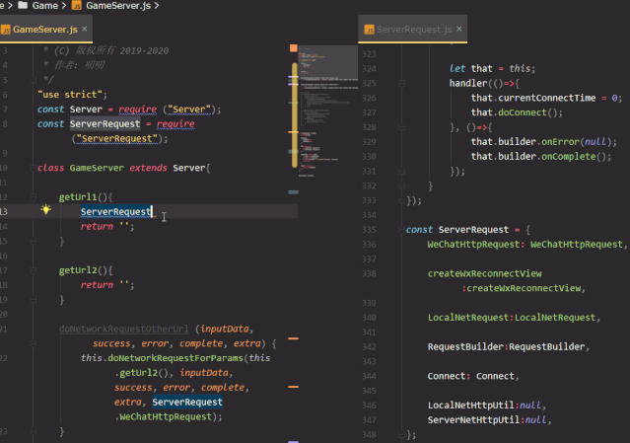Click the Game breadcrumb folder name
Screen dimensions: 630x443
(x=45, y=6)
